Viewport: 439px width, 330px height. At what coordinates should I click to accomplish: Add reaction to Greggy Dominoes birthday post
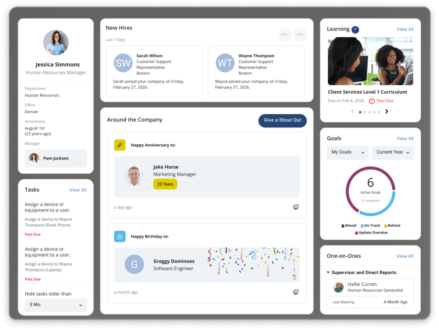(x=296, y=292)
